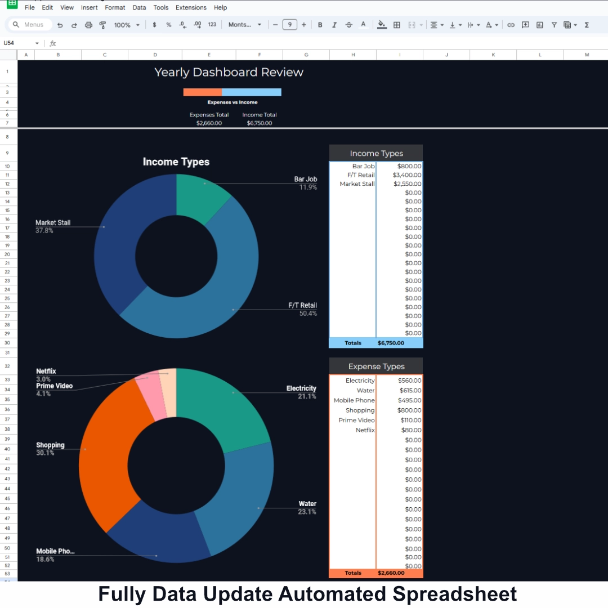The height and width of the screenshot is (608, 608).
Task: Expand the Montserrat font dropdown
Action: tap(245, 25)
